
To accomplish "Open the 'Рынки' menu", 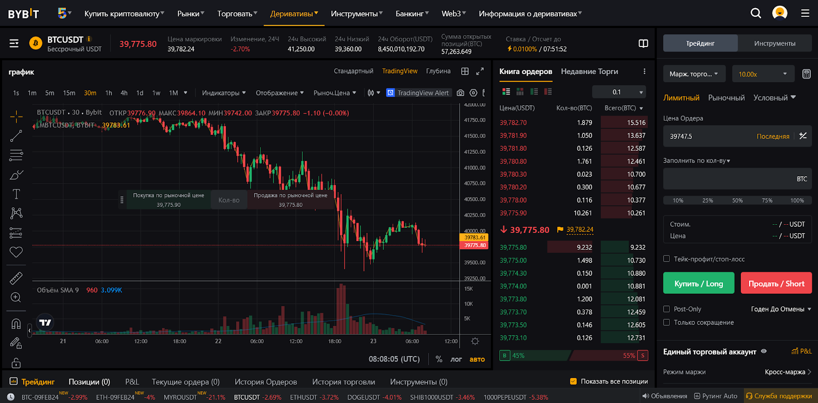I will [x=191, y=14].
